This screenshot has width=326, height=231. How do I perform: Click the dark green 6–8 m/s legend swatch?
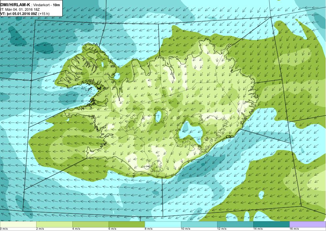126,224
